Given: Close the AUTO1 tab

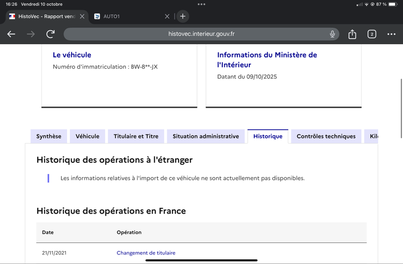Looking at the screenshot, I should pyautogui.click(x=167, y=16).
